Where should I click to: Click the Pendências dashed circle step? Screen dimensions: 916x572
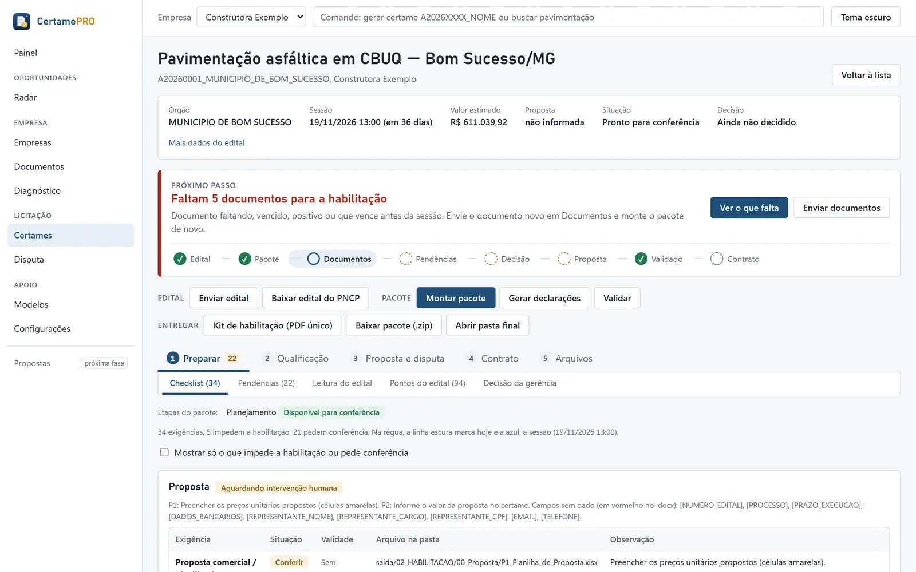click(405, 259)
